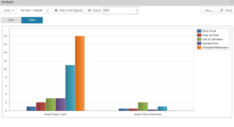Click the Operator Error purple legend swatch
The image size is (234, 127).
[199, 43]
